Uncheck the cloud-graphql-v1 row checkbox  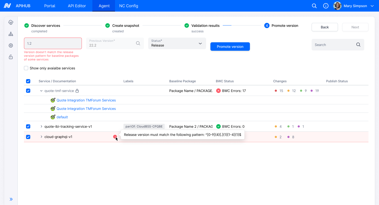click(28, 137)
